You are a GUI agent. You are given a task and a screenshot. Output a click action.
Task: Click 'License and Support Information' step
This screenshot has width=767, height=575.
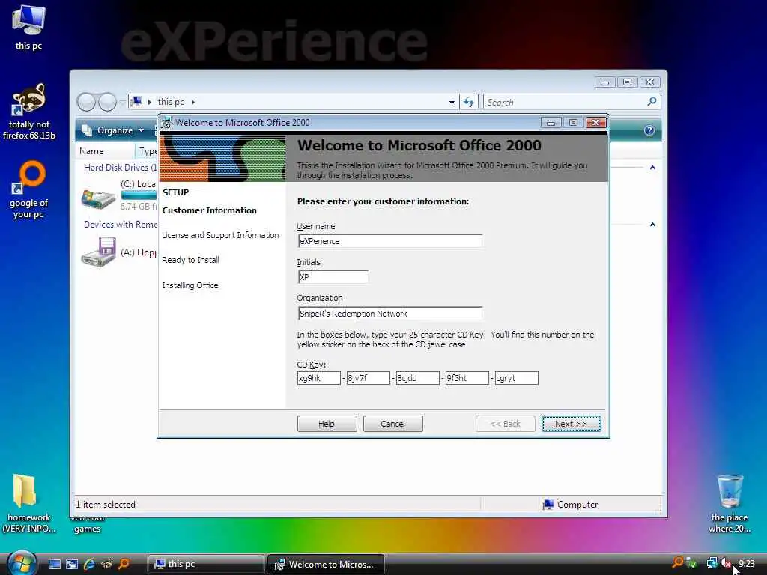[220, 235]
